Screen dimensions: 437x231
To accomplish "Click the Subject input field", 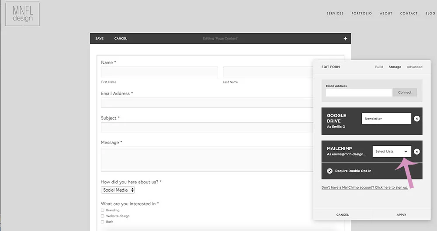I will pyautogui.click(x=207, y=127).
